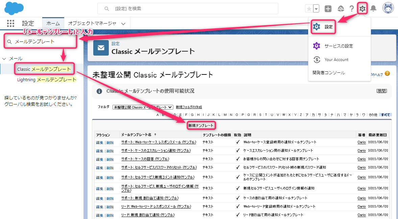Viewport: 398px width, 219px height.
Task: Switch to the オブジェクトマネージャ tab
Action: click(x=92, y=23)
